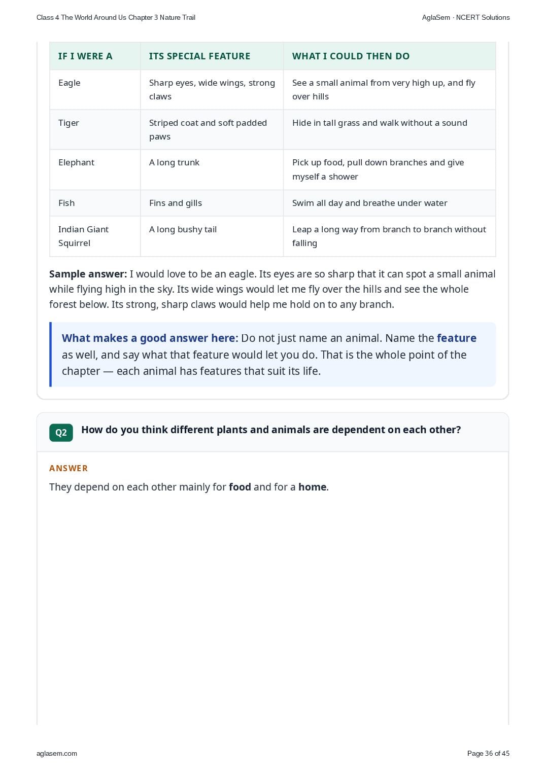Viewport: 546px width, 772px height.
Task: Click the 'Sample answer:' bold label
Action: 88,274
